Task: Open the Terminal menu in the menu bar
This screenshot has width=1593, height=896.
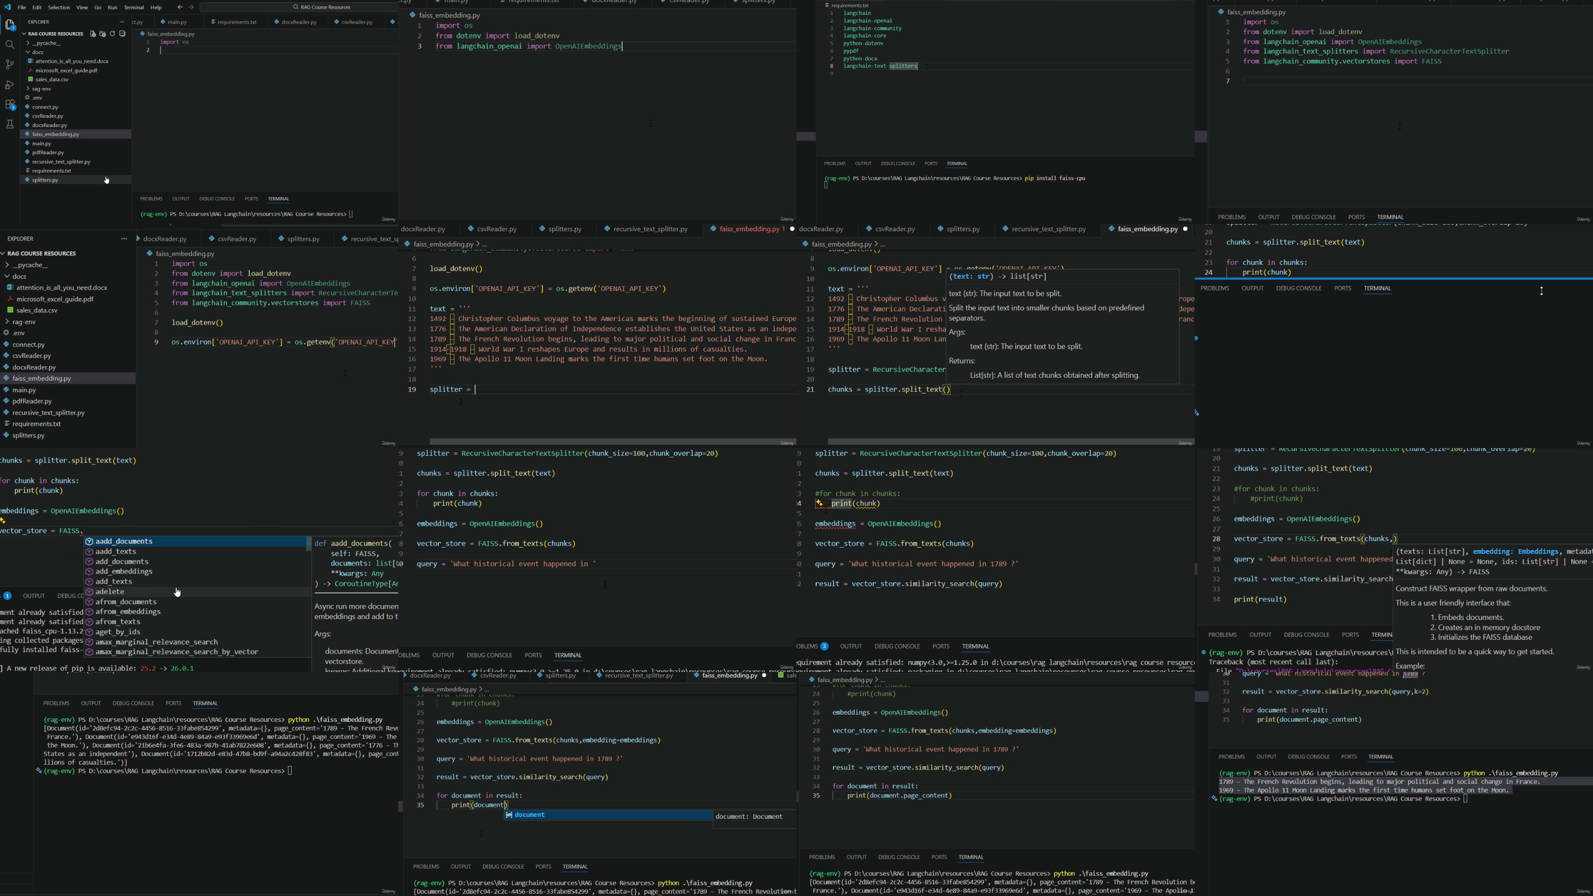Action: point(133,7)
